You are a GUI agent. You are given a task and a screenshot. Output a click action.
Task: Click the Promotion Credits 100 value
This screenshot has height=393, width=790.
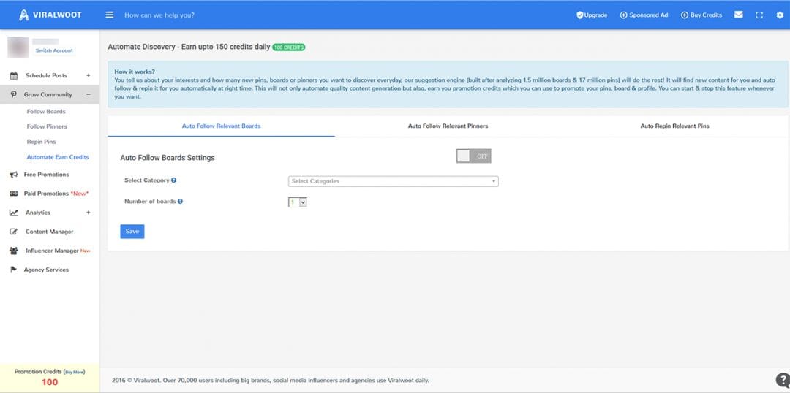[x=50, y=383]
